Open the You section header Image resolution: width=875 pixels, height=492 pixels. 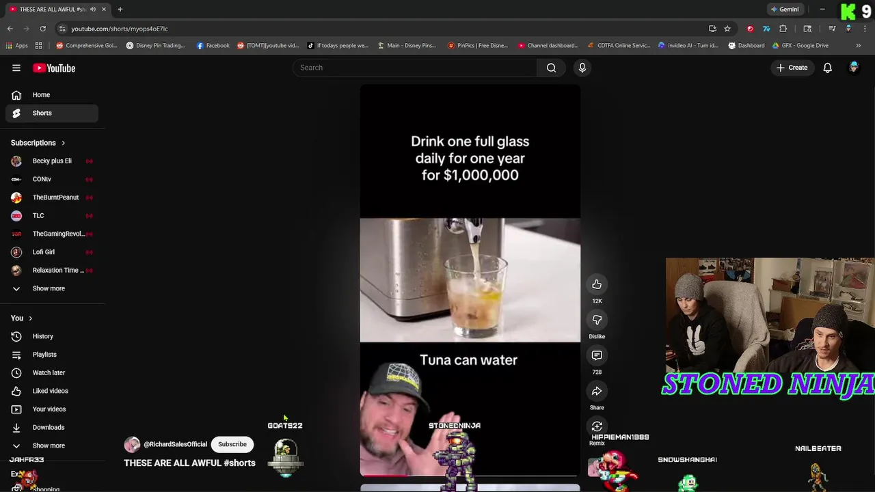21,318
